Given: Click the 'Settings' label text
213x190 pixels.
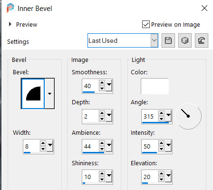Looking at the screenshot, I should point(18,42).
